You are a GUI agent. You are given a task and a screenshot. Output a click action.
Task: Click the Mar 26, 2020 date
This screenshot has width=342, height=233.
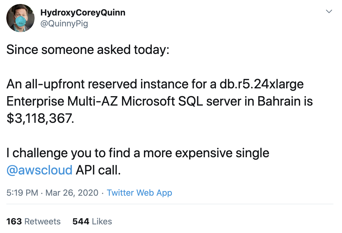[x=72, y=193]
